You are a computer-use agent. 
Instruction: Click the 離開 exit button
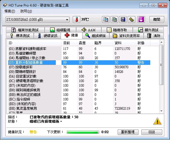click(x=157, y=20)
